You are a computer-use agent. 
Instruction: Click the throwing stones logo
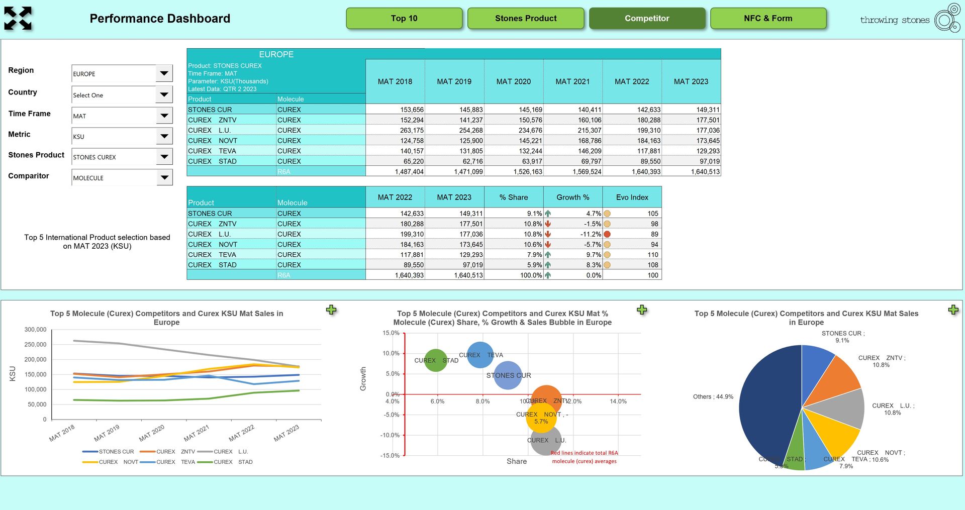pos(910,19)
